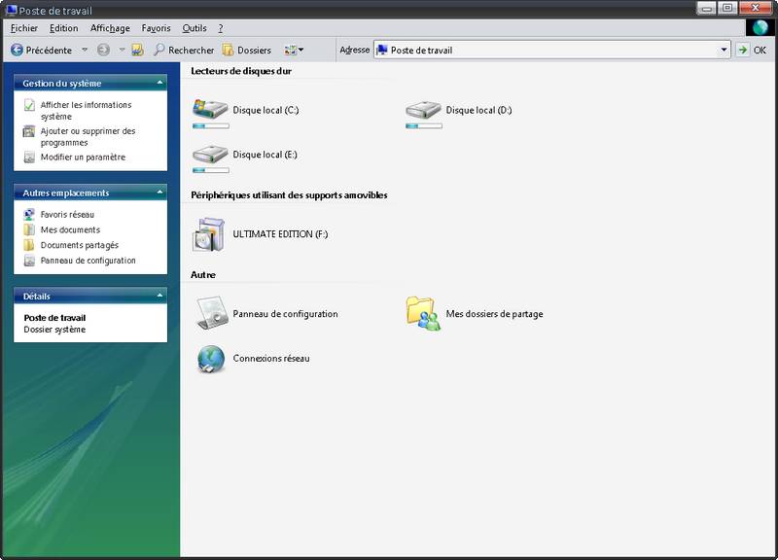The height and width of the screenshot is (560, 778).
Task: Click the Afficher les informations système icon
Action: (29, 105)
